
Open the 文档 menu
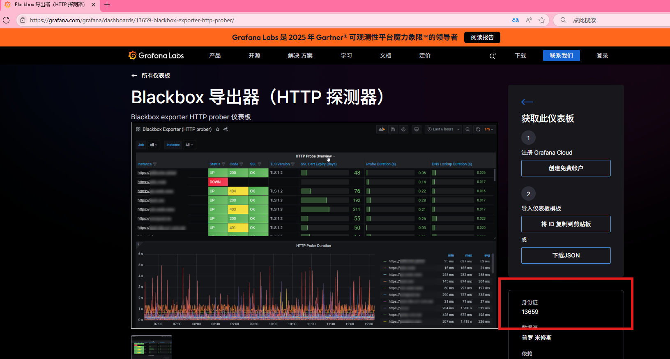point(386,56)
